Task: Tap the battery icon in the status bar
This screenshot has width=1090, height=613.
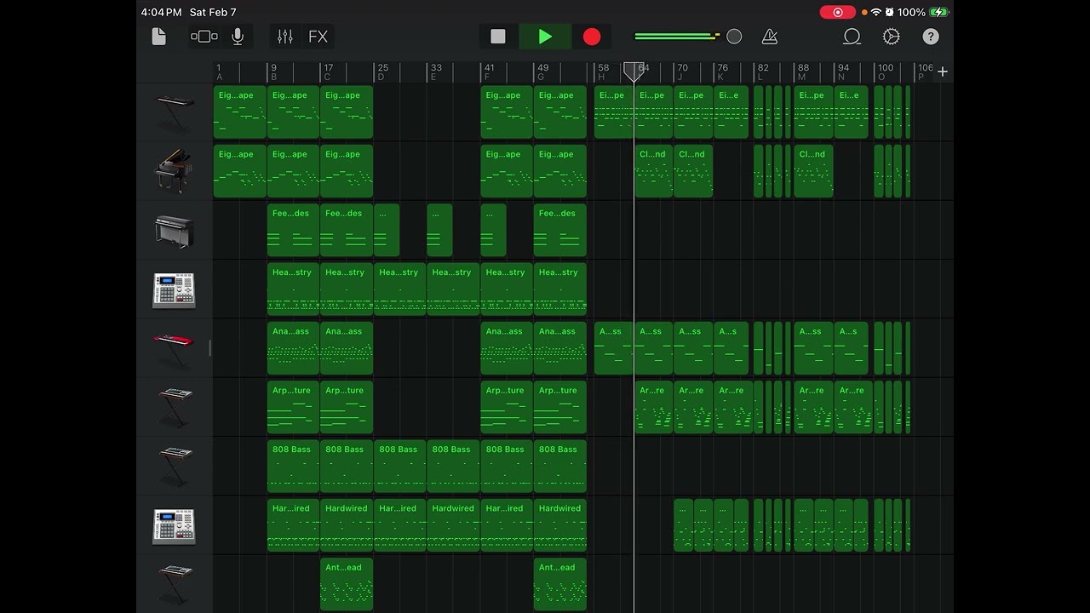Action: pos(938,12)
